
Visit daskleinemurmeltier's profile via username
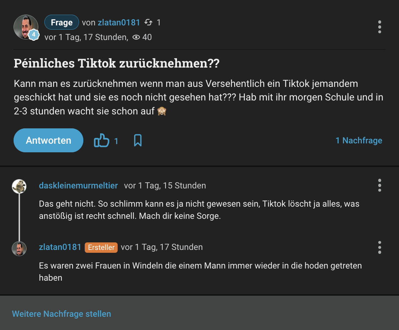[x=78, y=186]
